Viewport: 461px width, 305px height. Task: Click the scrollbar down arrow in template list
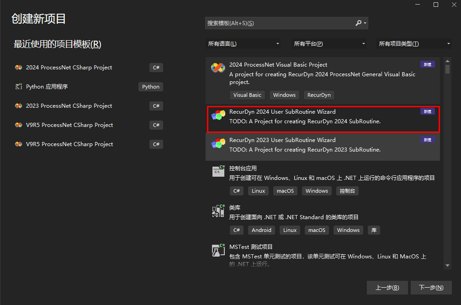coord(447,265)
